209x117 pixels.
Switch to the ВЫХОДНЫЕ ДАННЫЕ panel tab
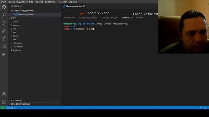pos(88,18)
